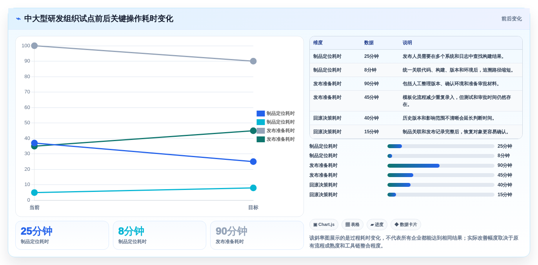Click the 25分钟 cell in the table
This screenshot has width=538, height=265.
point(371,56)
